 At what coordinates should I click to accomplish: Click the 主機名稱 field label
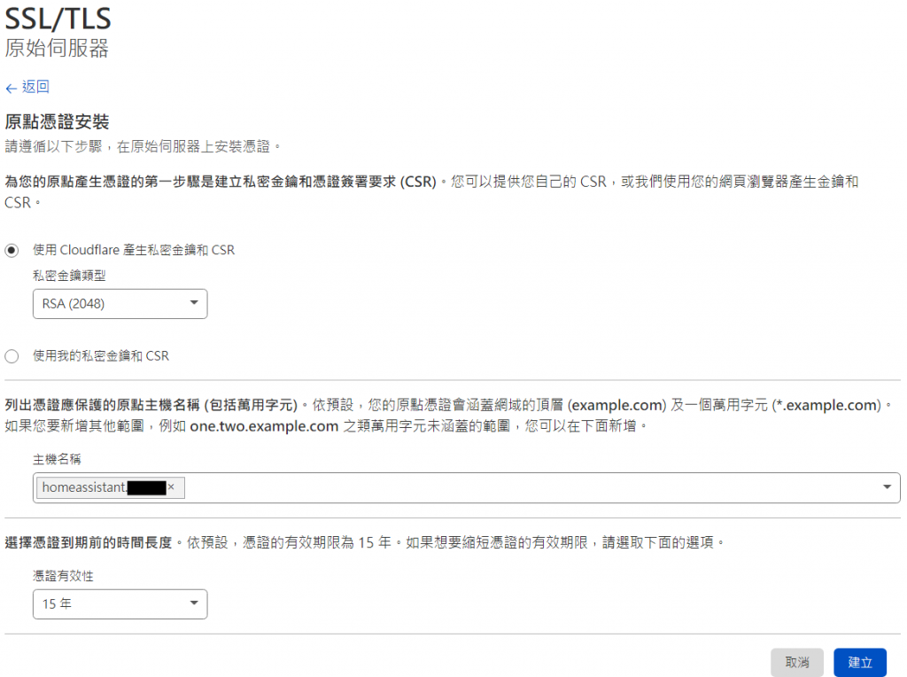point(57,459)
